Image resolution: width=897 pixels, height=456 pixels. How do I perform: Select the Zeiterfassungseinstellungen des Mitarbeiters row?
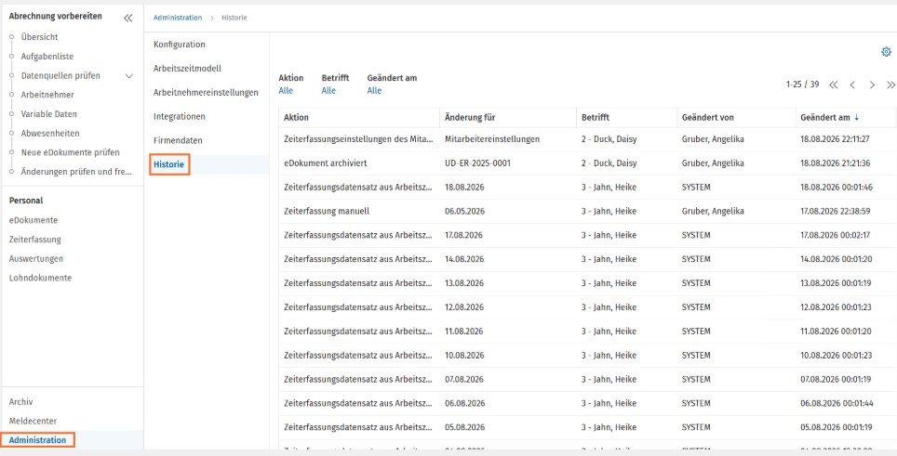click(x=587, y=139)
